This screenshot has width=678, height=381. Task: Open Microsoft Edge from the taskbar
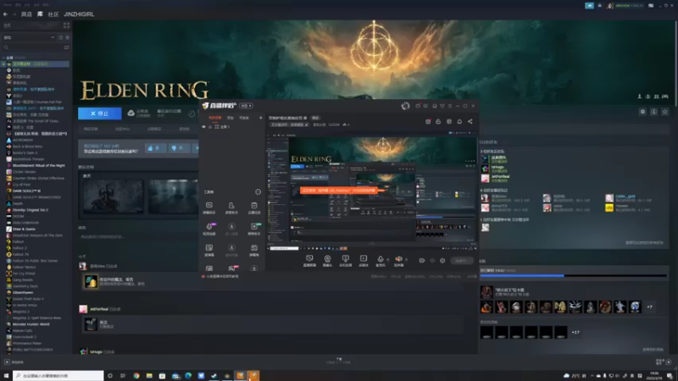[x=188, y=376]
